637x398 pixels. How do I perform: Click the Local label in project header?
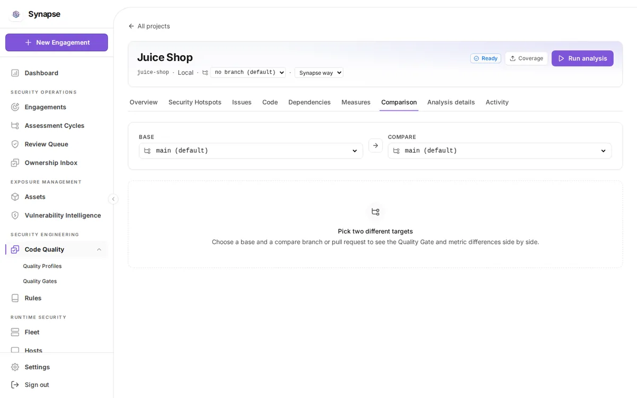(185, 73)
